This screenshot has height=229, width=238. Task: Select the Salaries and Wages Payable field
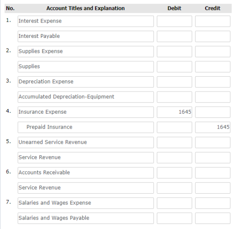pyautogui.click(x=85, y=218)
